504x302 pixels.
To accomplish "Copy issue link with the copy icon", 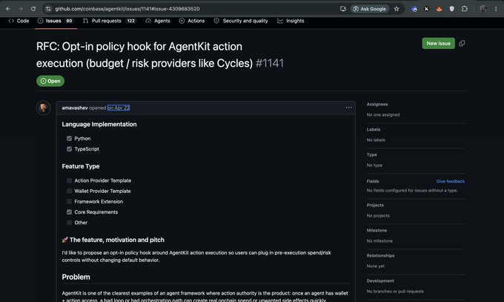I will [x=462, y=44].
